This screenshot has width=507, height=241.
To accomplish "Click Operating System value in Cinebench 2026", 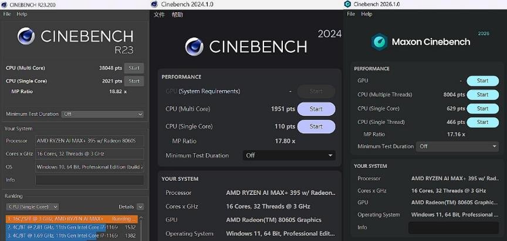I will pyautogui.click(x=455, y=215).
